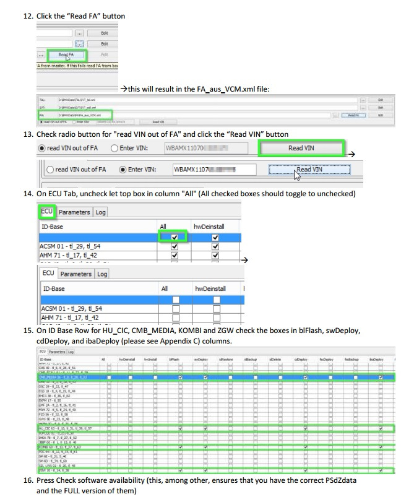401x502 pixels.
Task: Select the 'HU_CIC 63' ID-Base row label
Action: (x=66, y=428)
